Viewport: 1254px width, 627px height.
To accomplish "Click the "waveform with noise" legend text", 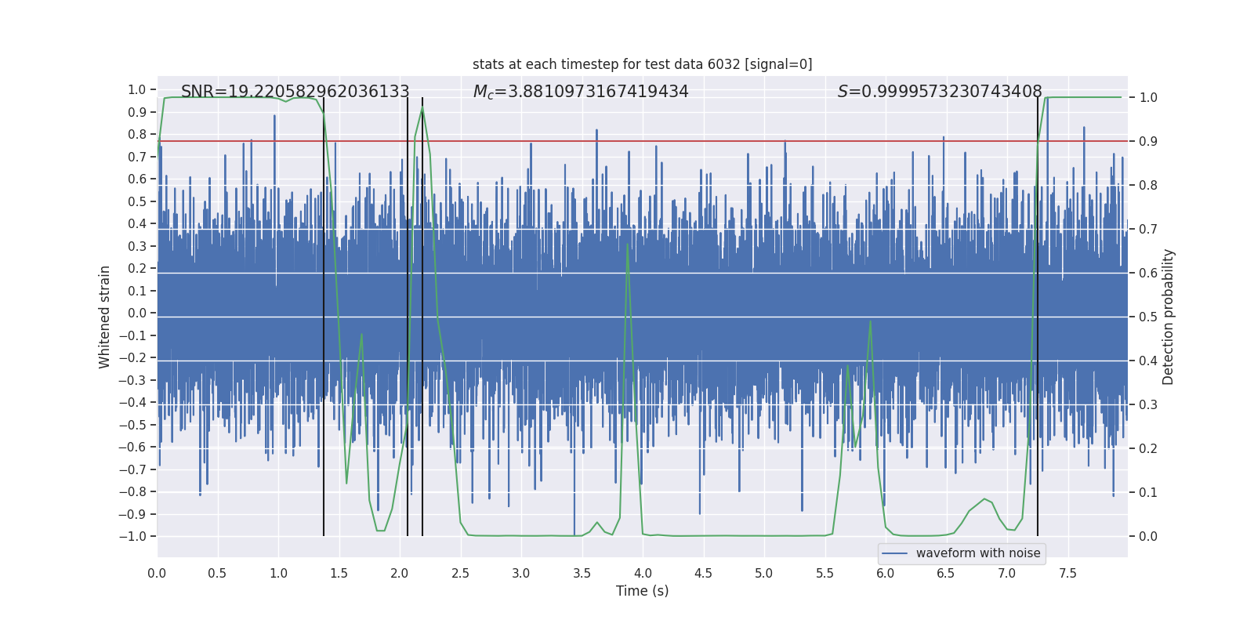I will (x=978, y=553).
